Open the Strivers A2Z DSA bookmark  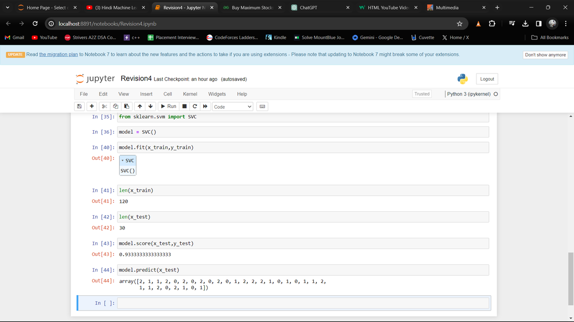coord(91,37)
